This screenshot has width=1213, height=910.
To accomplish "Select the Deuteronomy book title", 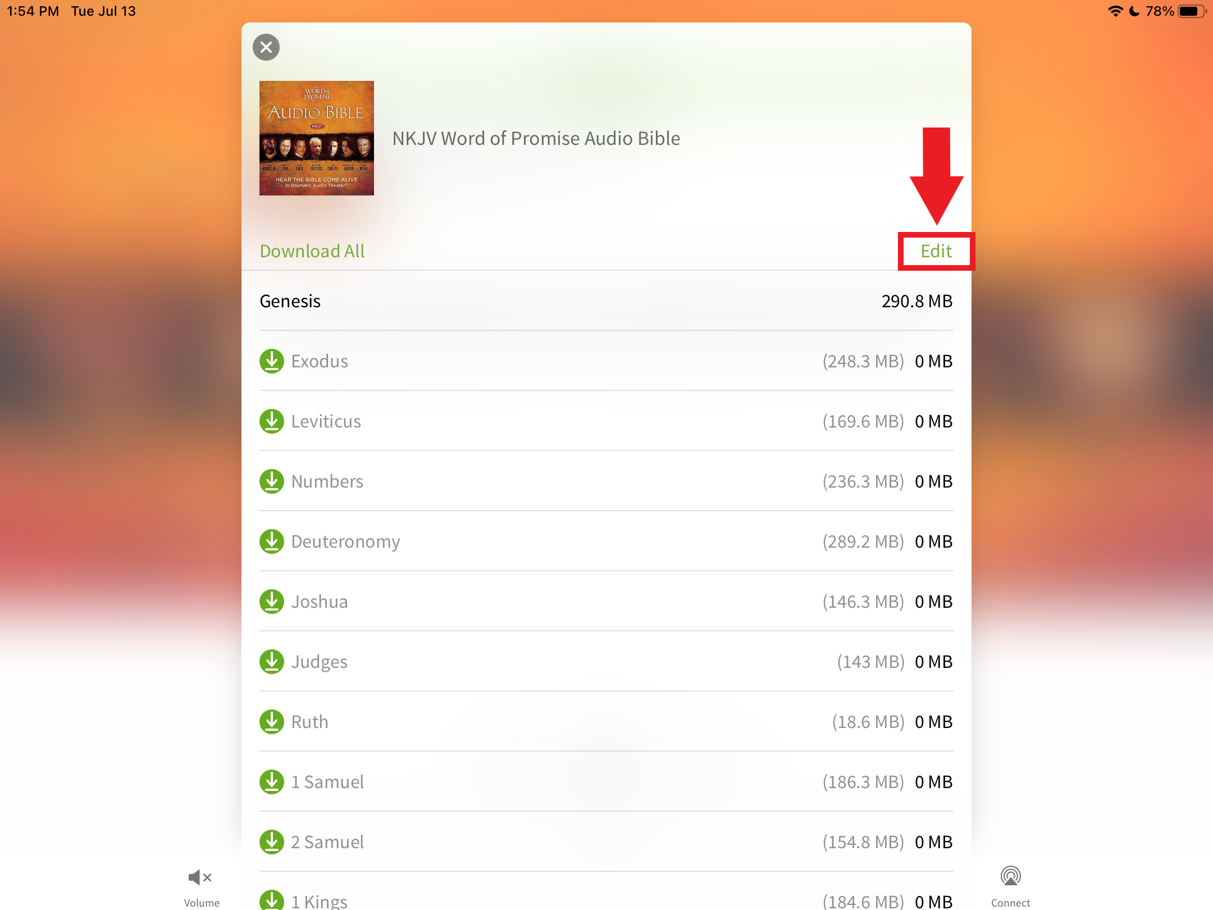I will point(345,542).
